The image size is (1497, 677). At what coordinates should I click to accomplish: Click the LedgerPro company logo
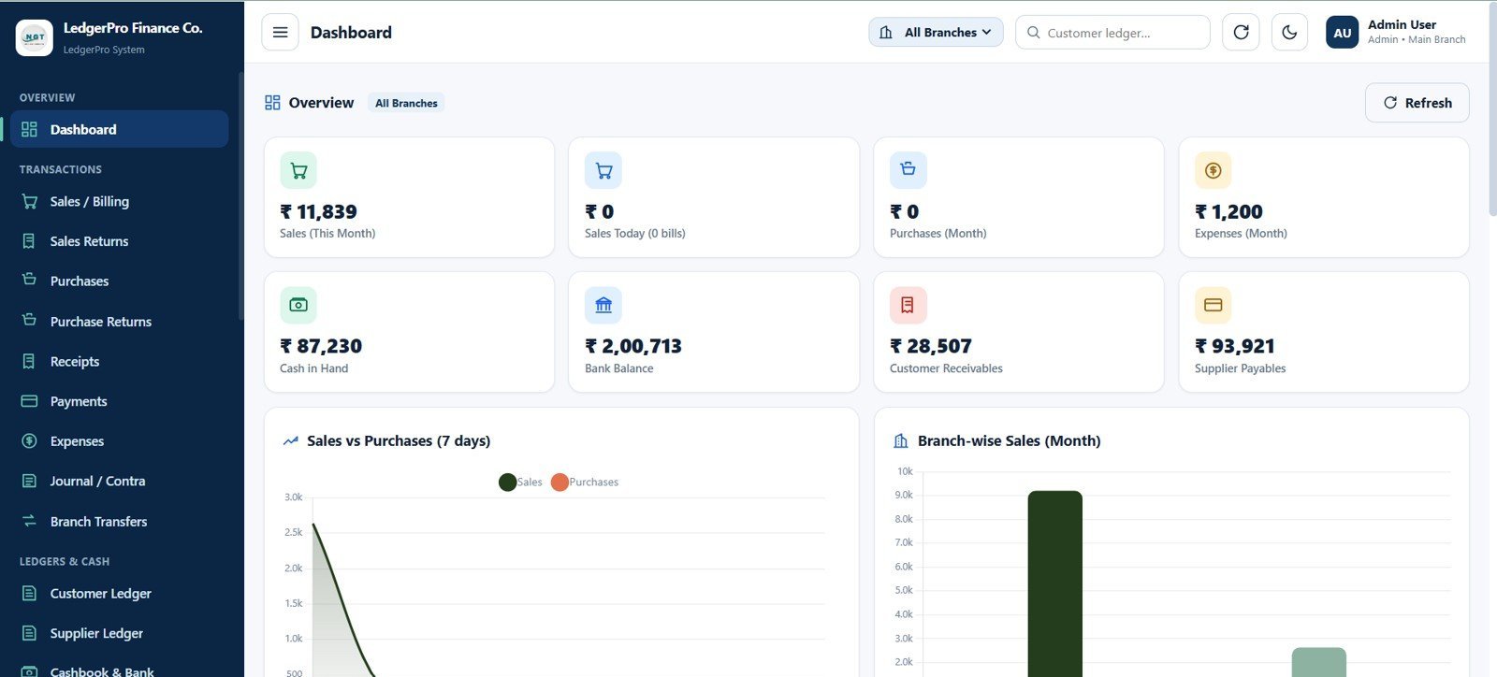(x=35, y=37)
